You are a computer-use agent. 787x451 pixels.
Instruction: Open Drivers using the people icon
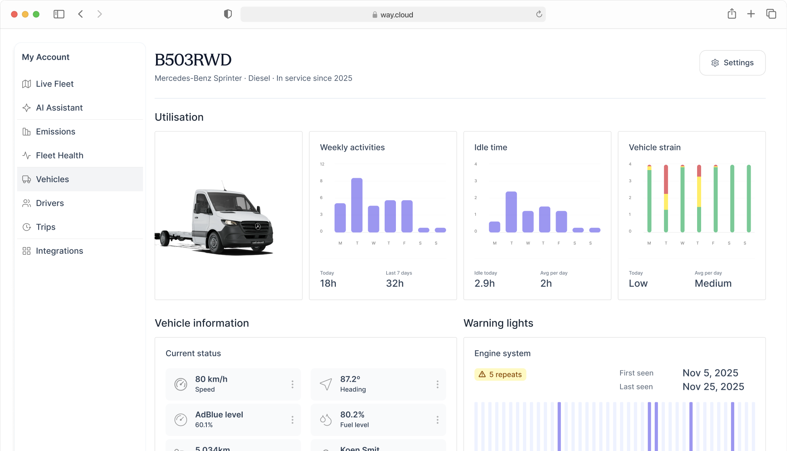tap(27, 203)
